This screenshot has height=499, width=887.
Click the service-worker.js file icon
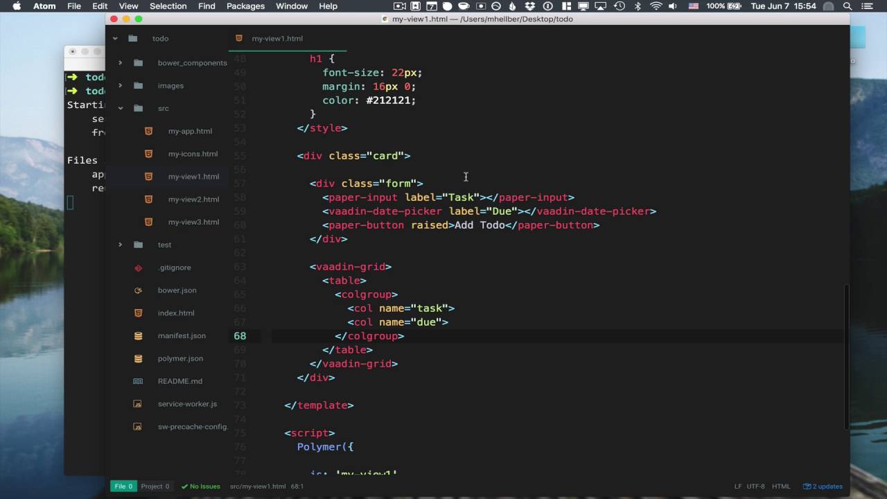(x=138, y=404)
